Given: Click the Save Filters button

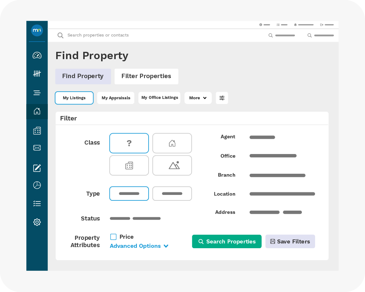Looking at the screenshot, I should point(290,242).
